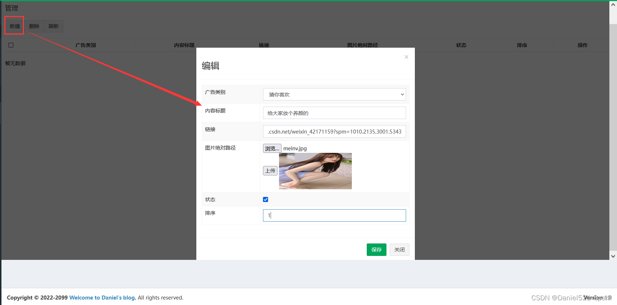This screenshot has height=305, width=617.
Task: Click the 内容标题 input field
Action: click(334, 113)
